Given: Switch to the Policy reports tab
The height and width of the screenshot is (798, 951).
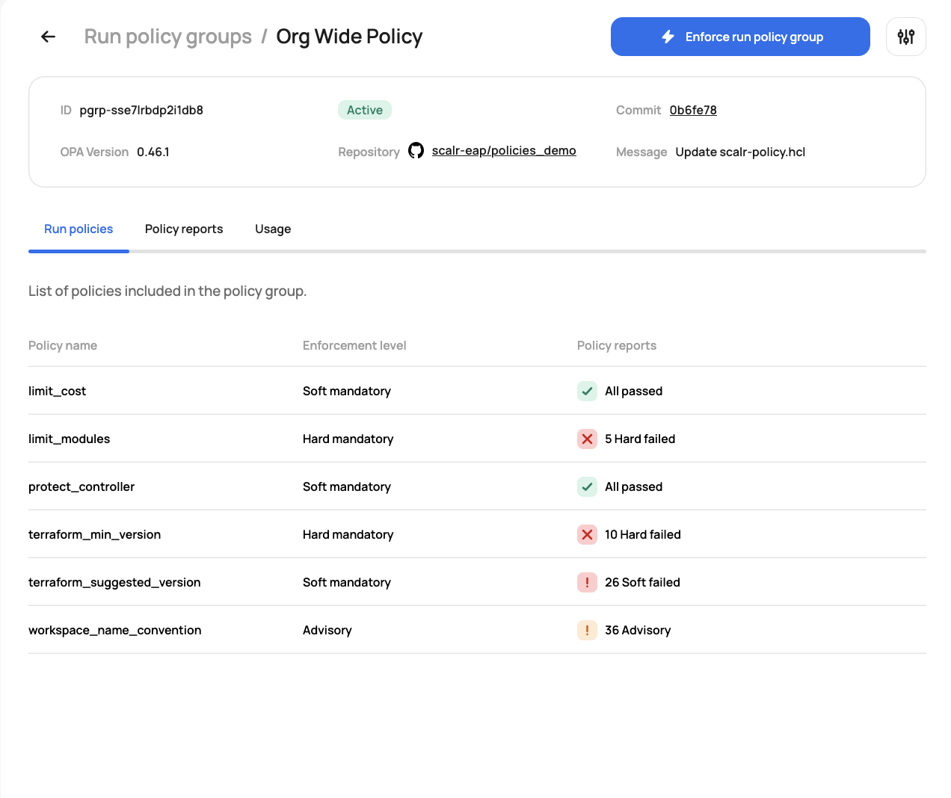Looking at the screenshot, I should click(184, 229).
